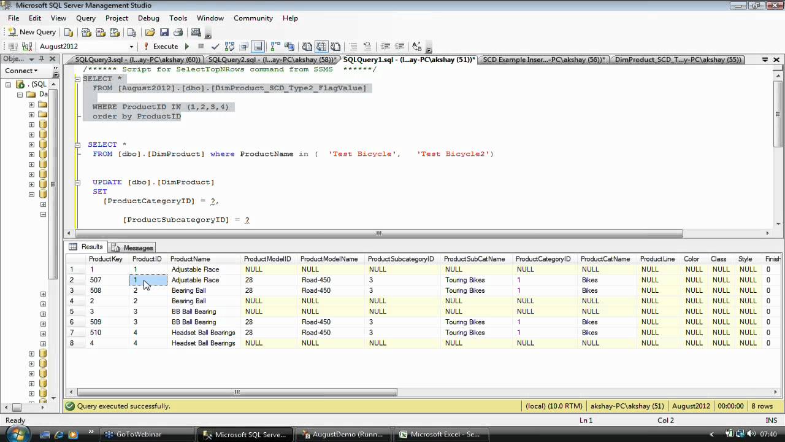Click the Analysis Services MDX Query icon
The image size is (785, 442).
[x=86, y=32]
